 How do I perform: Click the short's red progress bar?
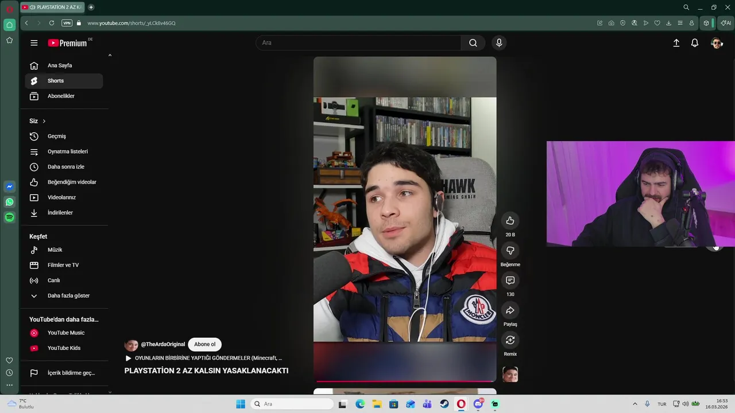[405, 381]
